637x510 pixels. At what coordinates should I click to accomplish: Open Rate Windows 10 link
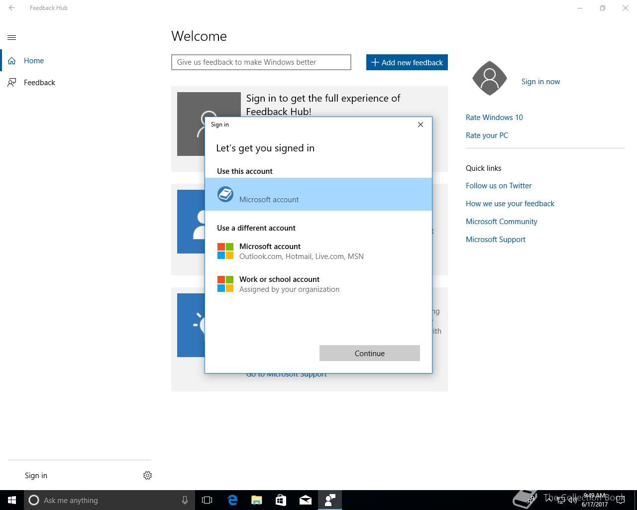click(494, 118)
